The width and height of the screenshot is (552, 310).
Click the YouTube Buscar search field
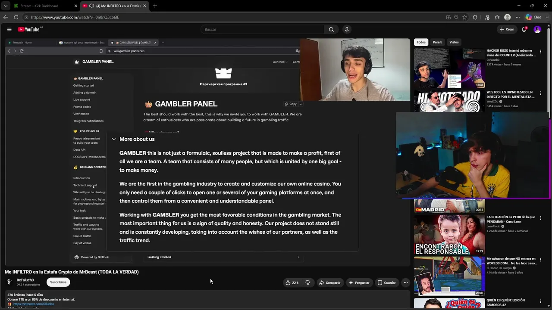click(x=262, y=29)
